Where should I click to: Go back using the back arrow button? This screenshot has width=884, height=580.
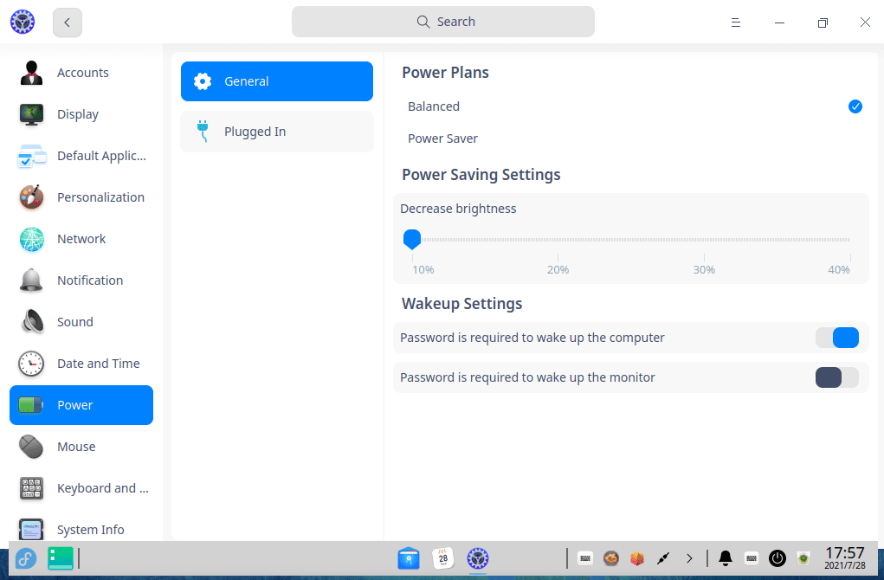pyautogui.click(x=67, y=23)
